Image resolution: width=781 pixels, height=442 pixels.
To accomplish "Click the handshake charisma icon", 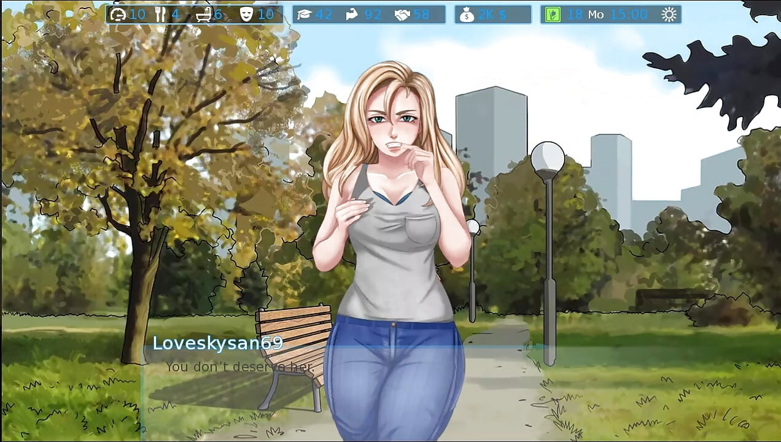I will (402, 15).
